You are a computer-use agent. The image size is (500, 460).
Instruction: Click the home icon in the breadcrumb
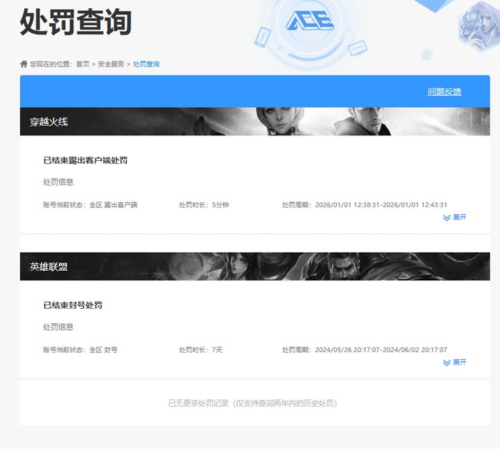24,64
